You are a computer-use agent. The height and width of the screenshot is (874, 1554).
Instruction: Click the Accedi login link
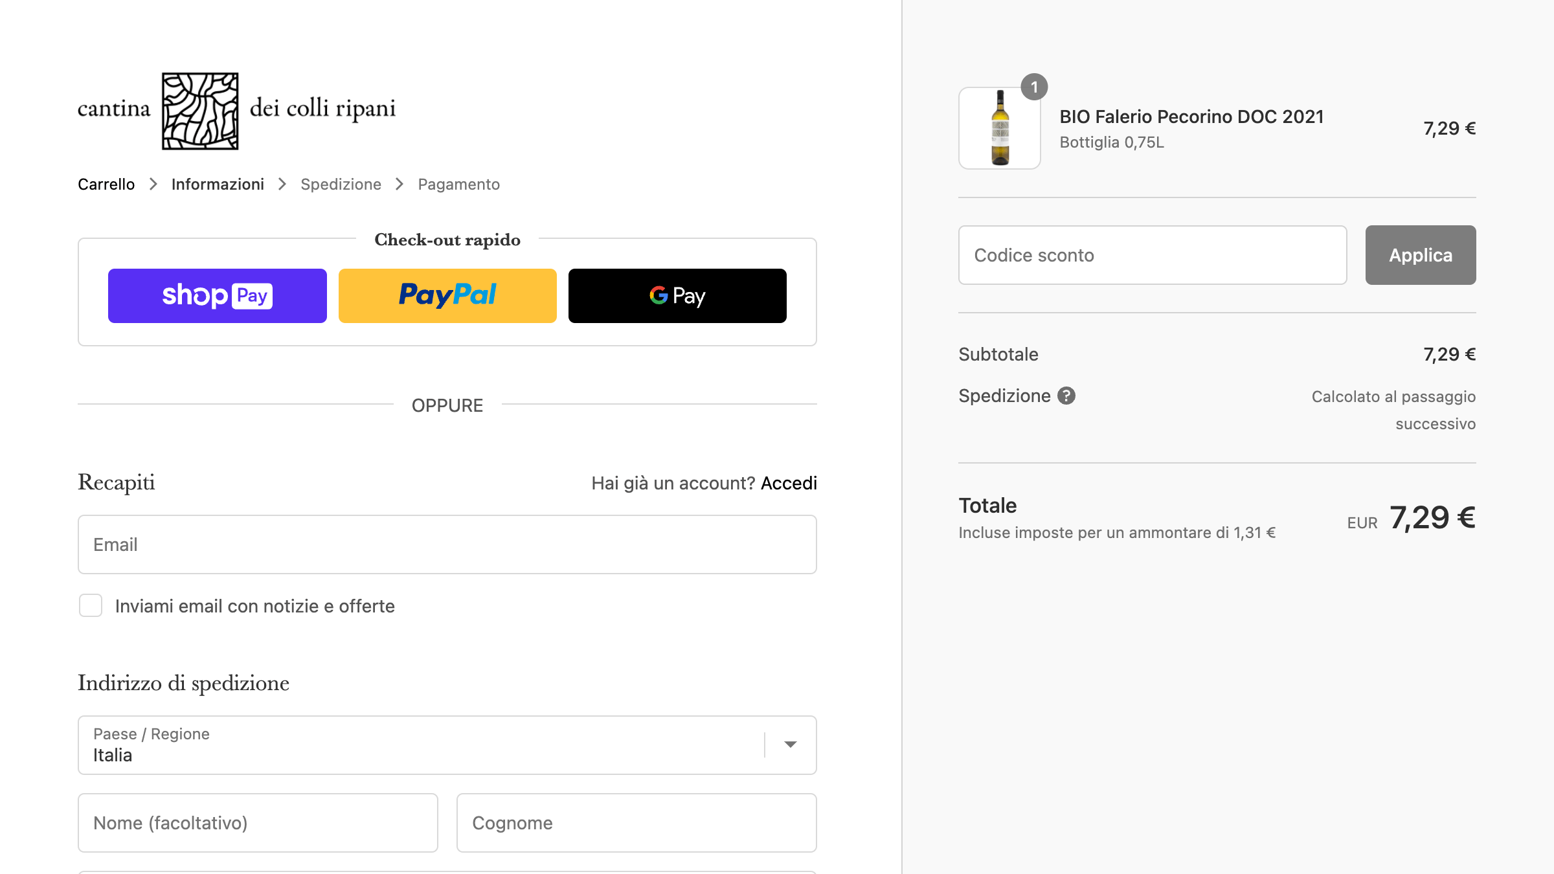click(x=789, y=483)
